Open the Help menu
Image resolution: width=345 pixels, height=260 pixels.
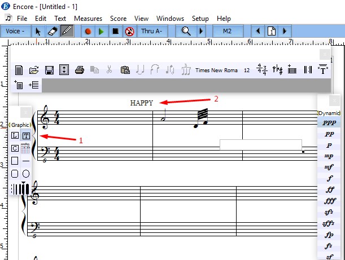pyautogui.click(x=224, y=19)
